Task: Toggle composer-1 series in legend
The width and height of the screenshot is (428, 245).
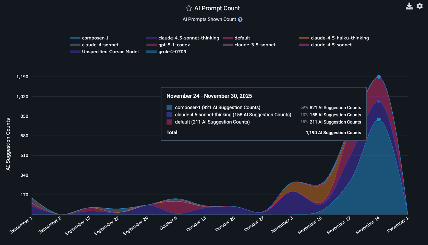Action: (x=95, y=38)
